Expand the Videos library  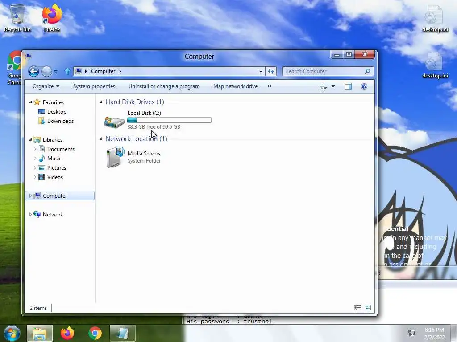click(35, 177)
